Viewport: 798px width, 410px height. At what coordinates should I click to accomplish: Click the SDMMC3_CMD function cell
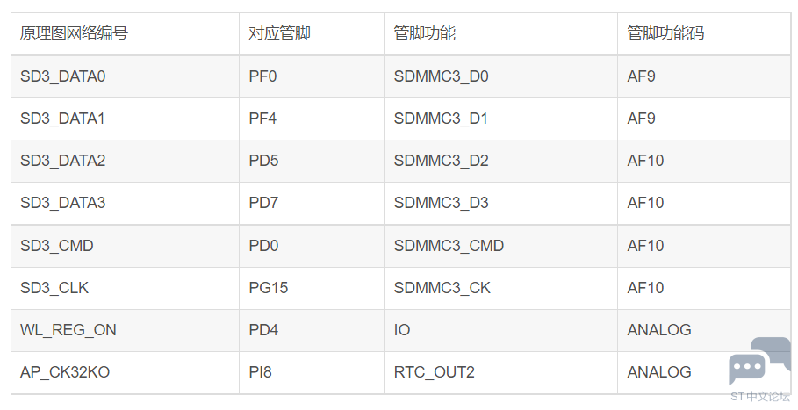coord(500,246)
